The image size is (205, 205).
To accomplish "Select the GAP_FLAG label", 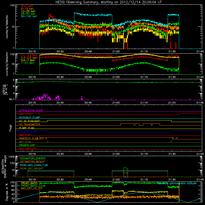I will [25, 114].
